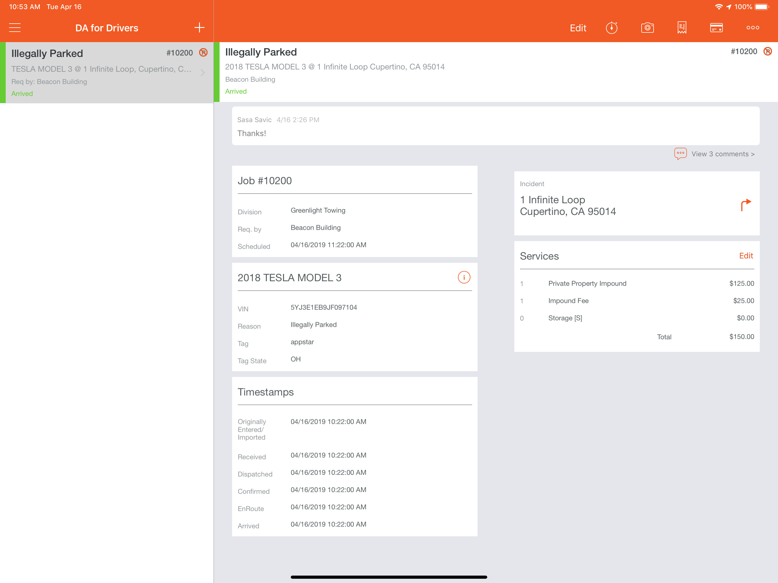The image size is (778, 583).
Task: Tap the plus icon to add job
Action: (199, 28)
